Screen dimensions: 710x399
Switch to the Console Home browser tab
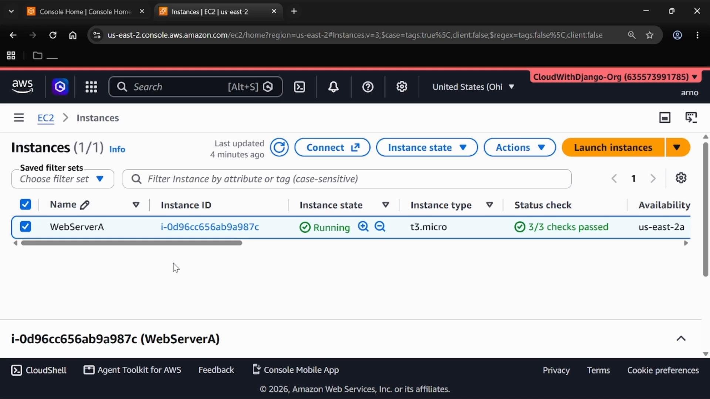tap(86, 11)
